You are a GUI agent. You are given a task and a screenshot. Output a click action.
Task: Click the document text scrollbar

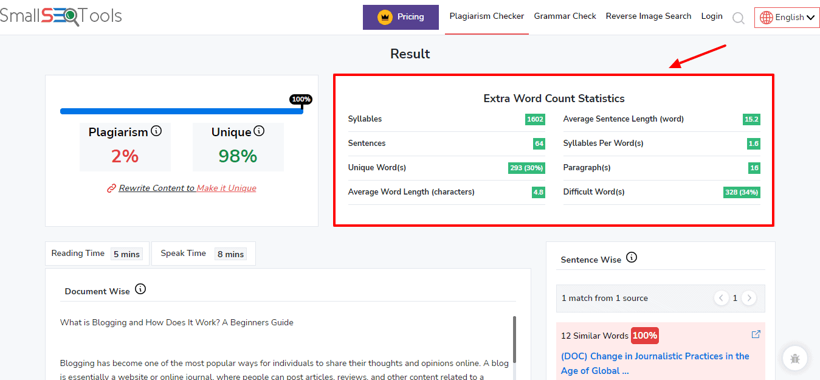[514, 339]
